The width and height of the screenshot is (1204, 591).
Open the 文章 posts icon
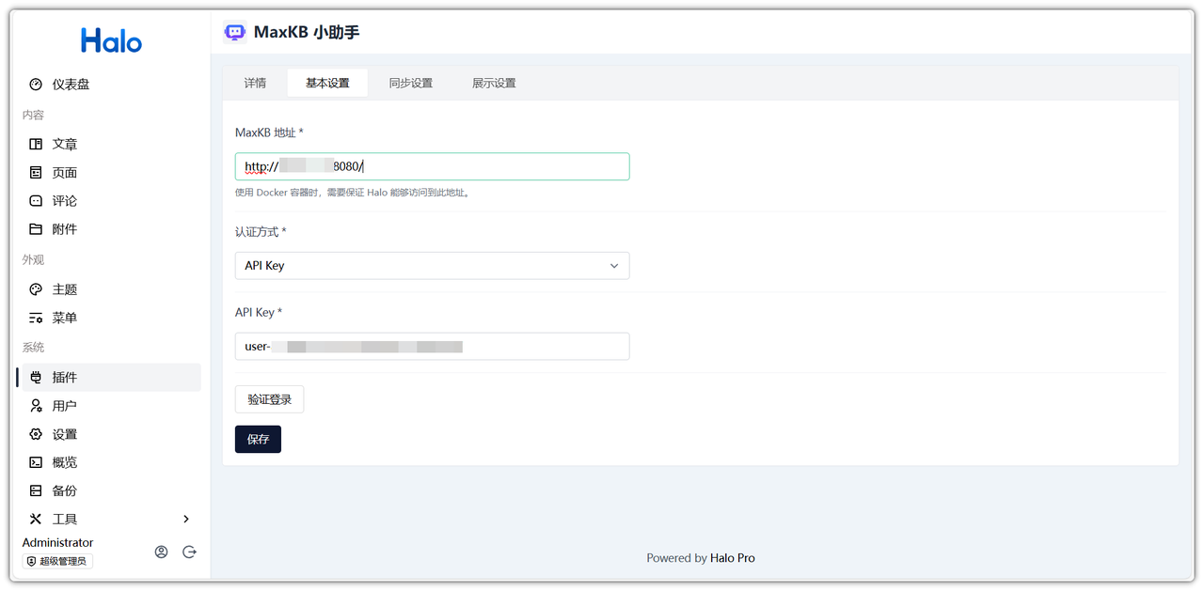point(36,145)
